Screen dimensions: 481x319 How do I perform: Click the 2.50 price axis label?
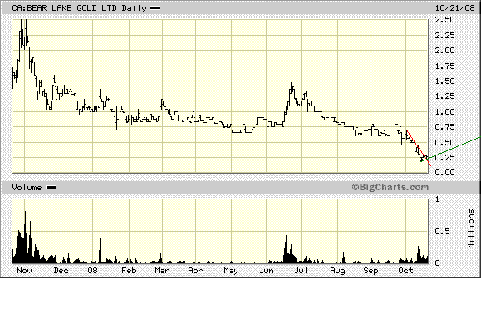click(x=444, y=20)
